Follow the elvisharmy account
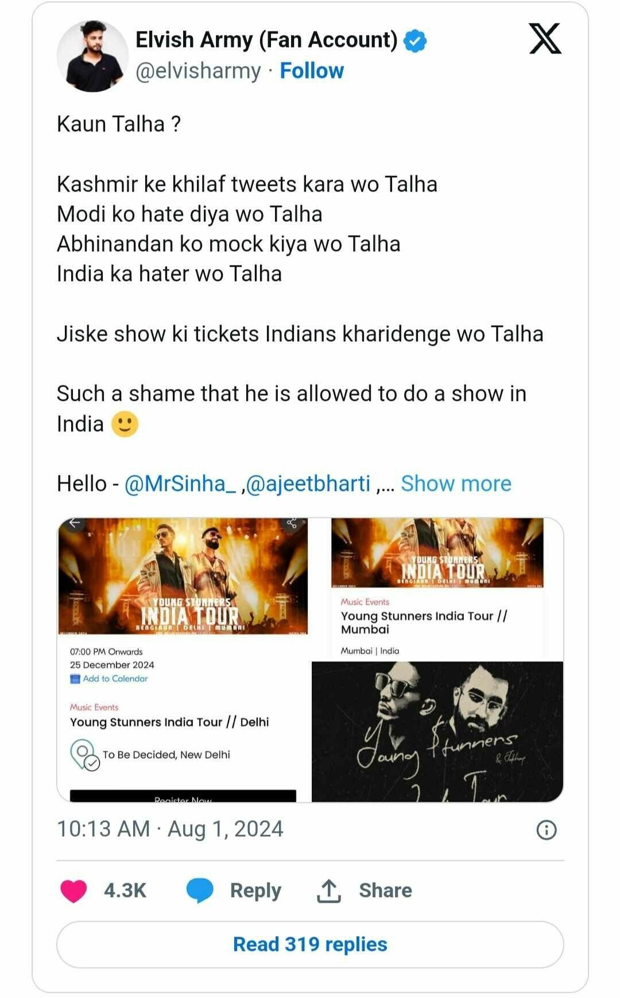The image size is (620, 998). point(312,71)
